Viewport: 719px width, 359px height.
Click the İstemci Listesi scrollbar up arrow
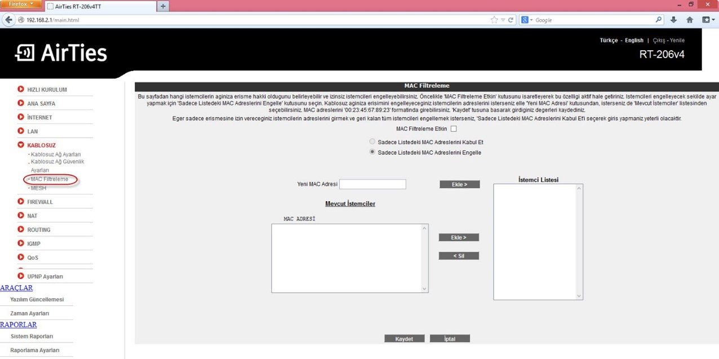click(x=579, y=188)
